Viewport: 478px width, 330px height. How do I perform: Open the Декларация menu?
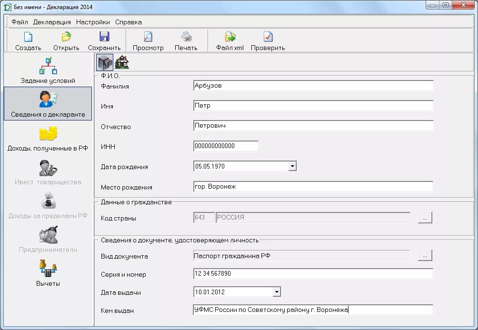(52, 22)
